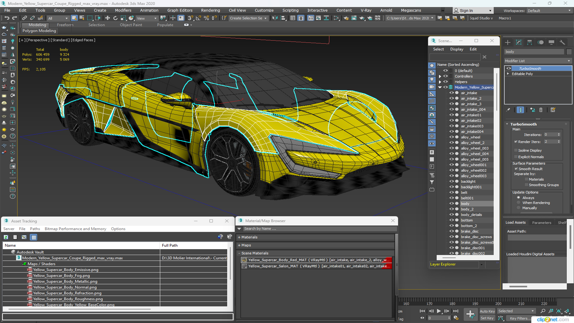Screen dimensions: 574x323
Task: Click the Polygon Modeling panel label
Action: [39, 31]
